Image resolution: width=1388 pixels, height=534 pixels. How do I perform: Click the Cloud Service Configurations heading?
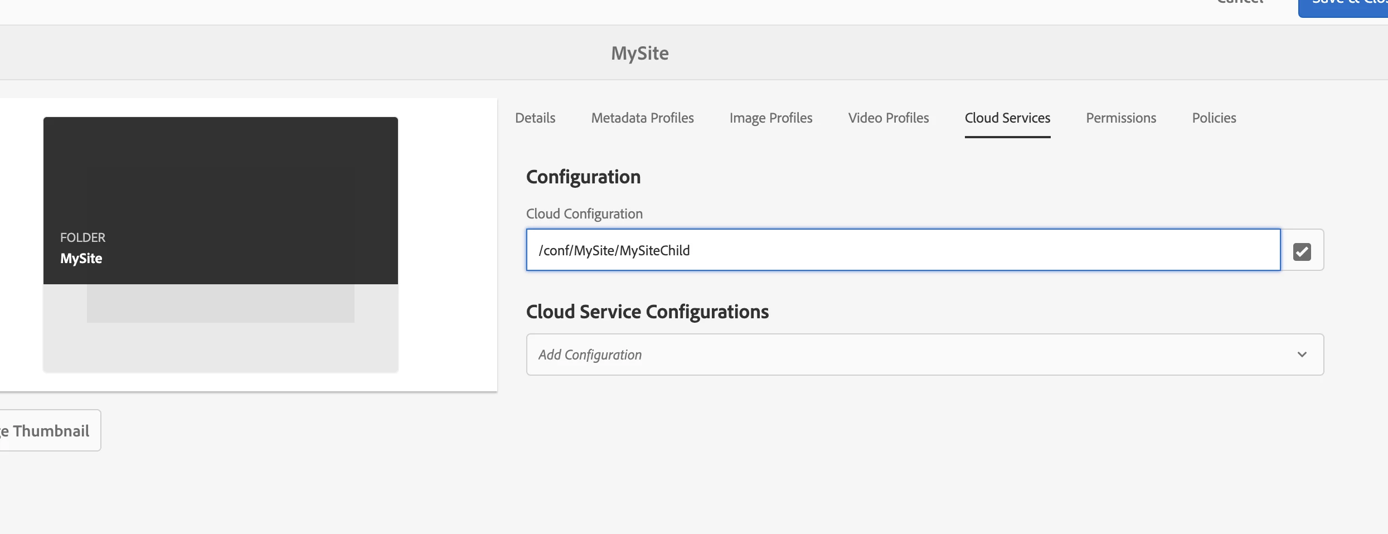point(647,312)
